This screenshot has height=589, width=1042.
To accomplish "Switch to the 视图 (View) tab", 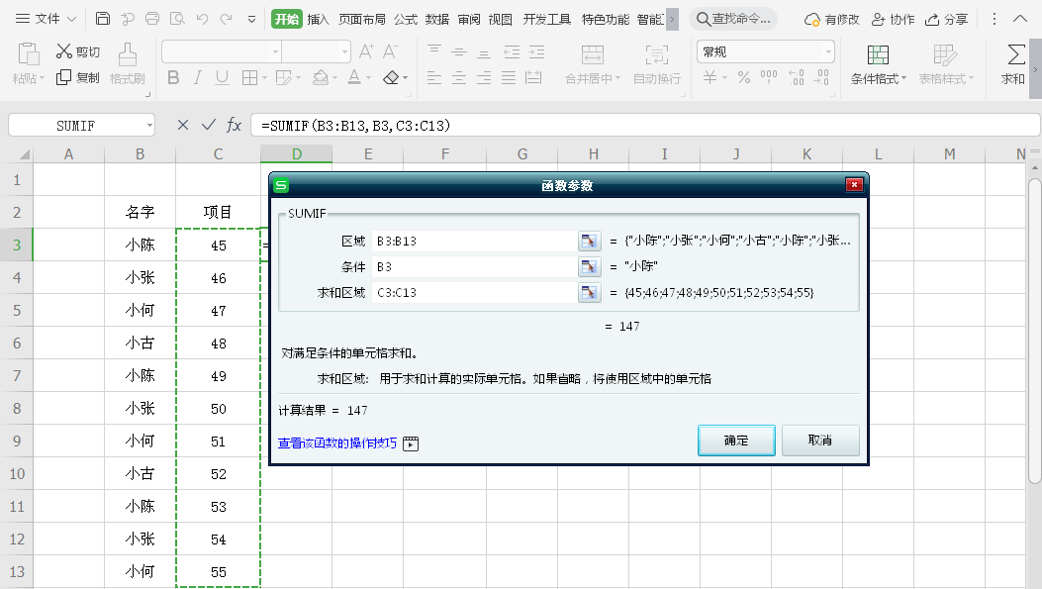I will pos(501,19).
